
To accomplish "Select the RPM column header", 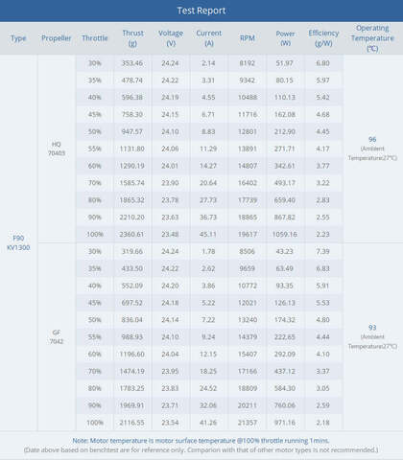I will (x=248, y=38).
